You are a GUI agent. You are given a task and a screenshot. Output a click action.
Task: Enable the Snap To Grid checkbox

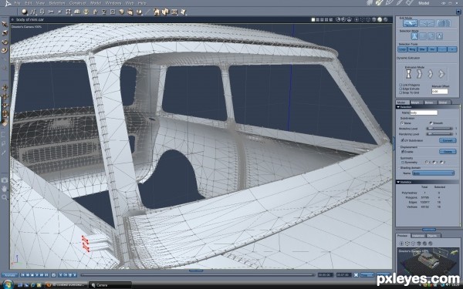click(400, 92)
